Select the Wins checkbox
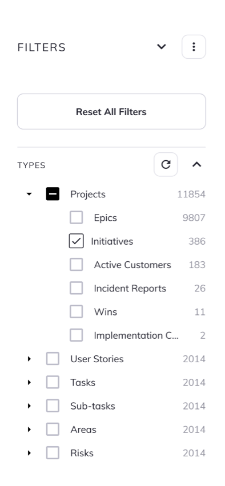The image size is (225, 486). point(77,312)
